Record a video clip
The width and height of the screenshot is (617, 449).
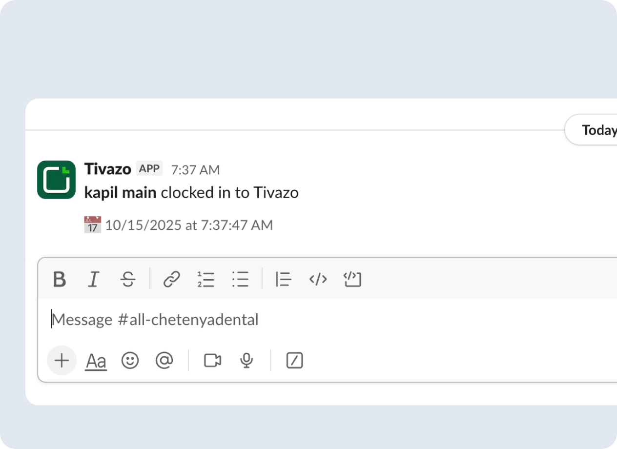coord(212,361)
